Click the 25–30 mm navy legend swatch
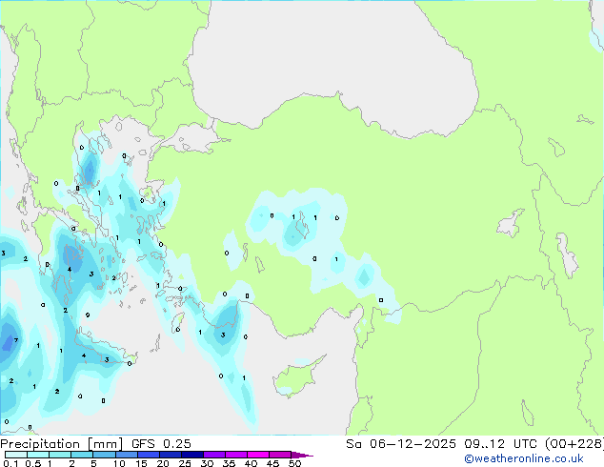The height and width of the screenshot is (467, 604). click(192, 455)
